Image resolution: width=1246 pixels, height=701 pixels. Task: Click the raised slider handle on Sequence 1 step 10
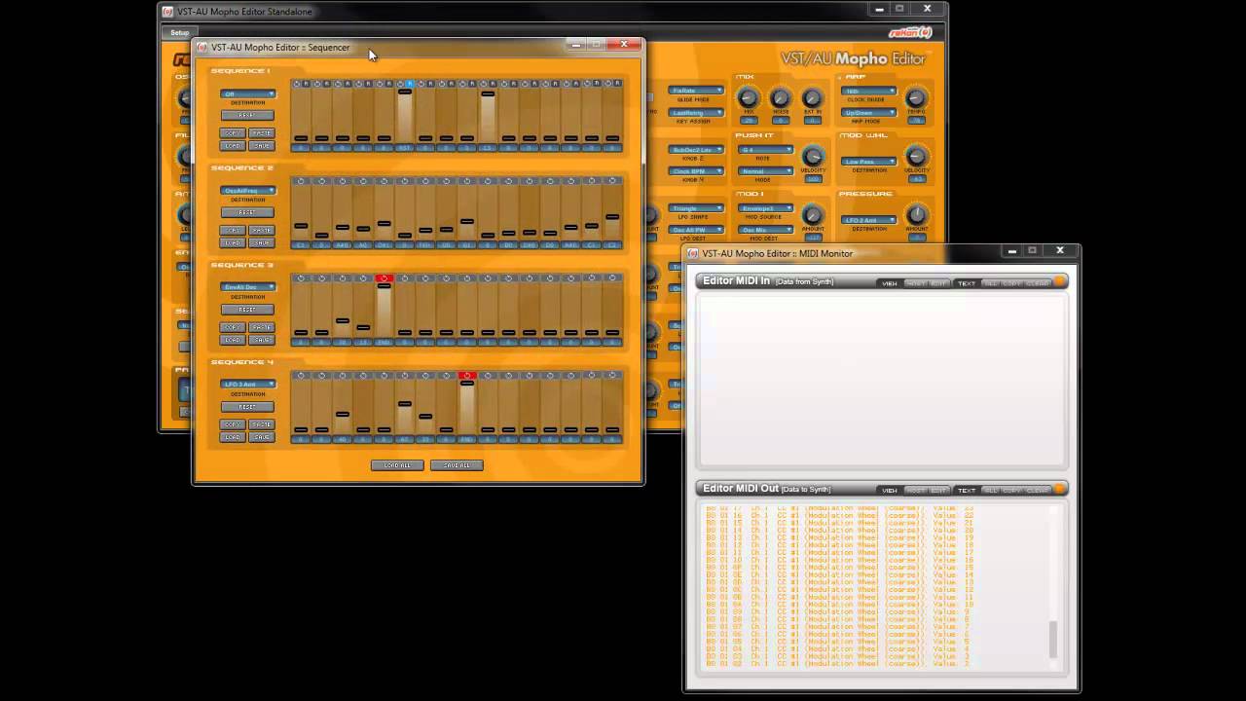tap(488, 93)
